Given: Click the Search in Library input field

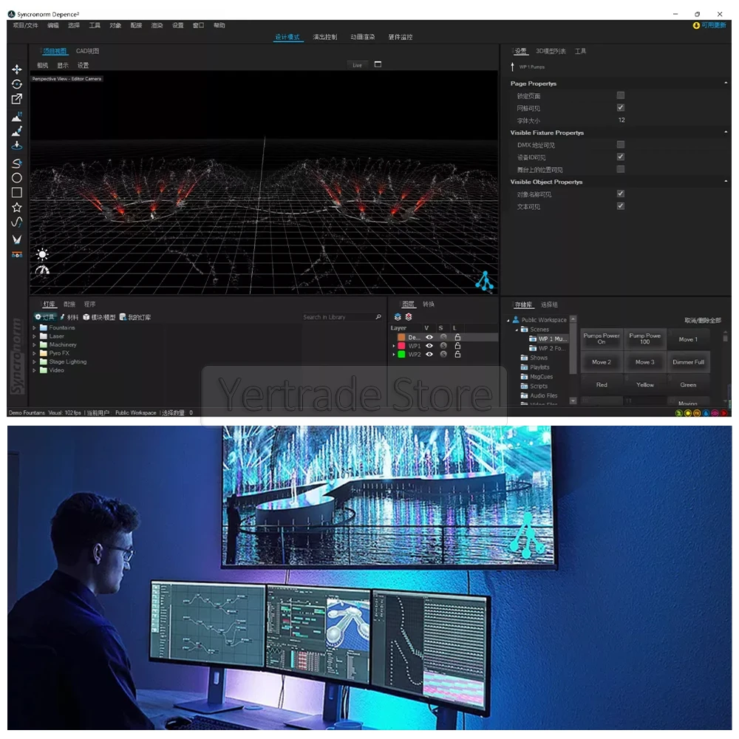Looking at the screenshot, I should [338, 317].
